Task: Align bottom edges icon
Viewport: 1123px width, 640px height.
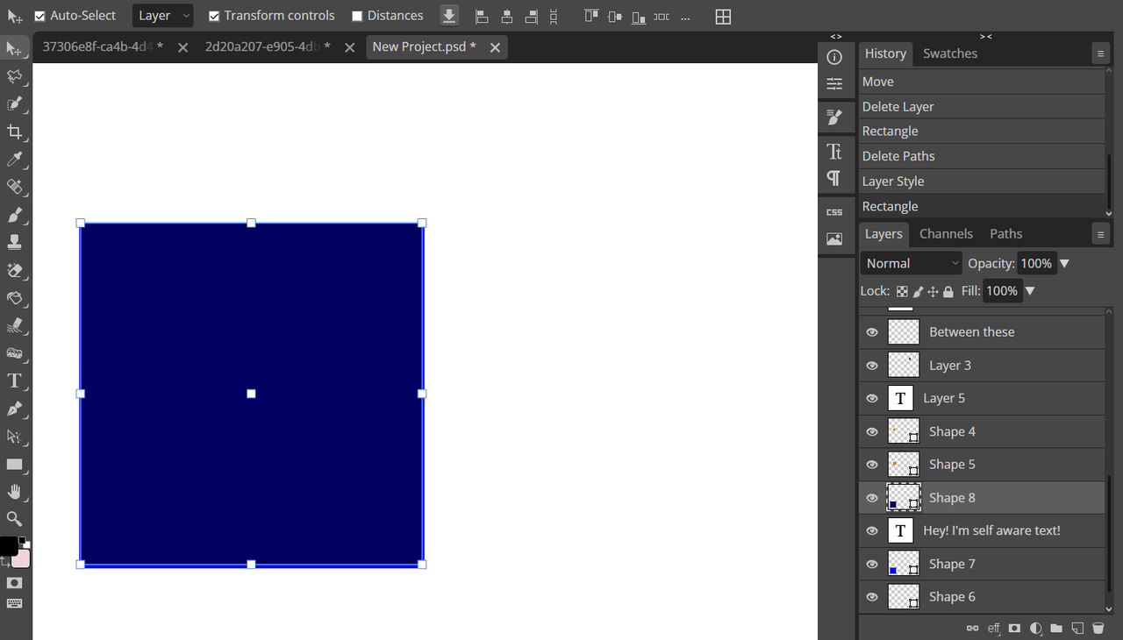Action: (639, 17)
